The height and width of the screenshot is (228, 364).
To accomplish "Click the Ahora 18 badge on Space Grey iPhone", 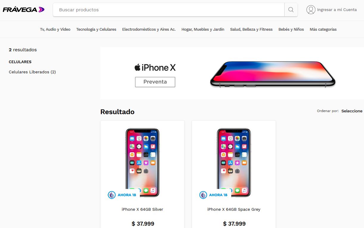I will 214,195.
